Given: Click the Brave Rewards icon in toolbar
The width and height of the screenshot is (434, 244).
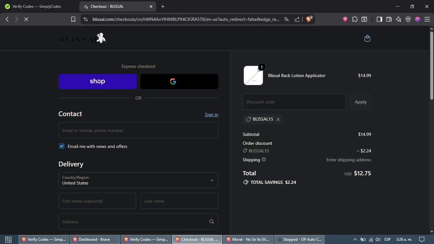Looking at the screenshot, I should tap(418, 19).
